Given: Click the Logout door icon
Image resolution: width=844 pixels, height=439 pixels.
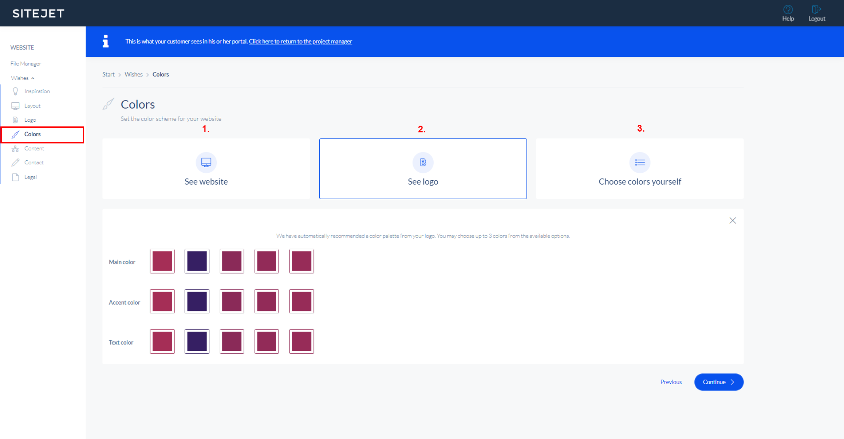Looking at the screenshot, I should (x=816, y=9).
